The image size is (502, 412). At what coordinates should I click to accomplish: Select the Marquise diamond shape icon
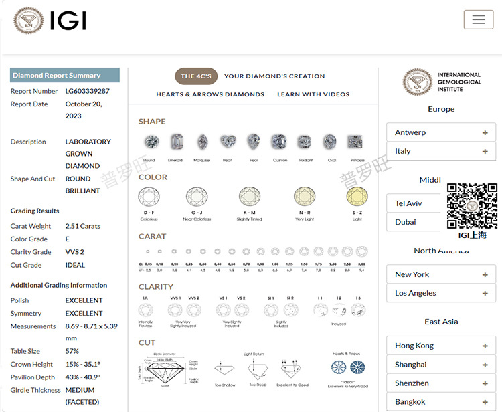click(x=203, y=142)
